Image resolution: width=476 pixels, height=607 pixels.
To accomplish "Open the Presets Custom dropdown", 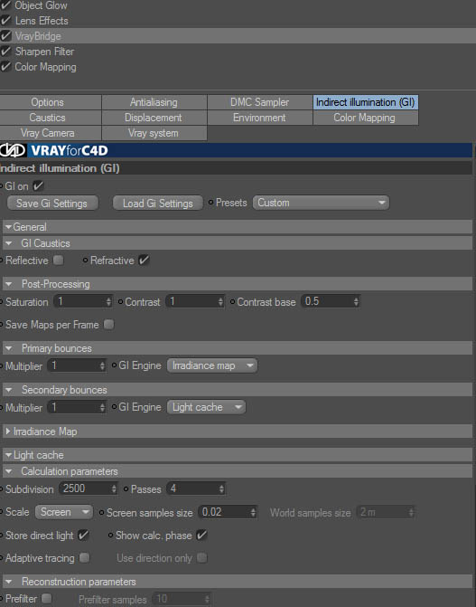I will coord(321,203).
